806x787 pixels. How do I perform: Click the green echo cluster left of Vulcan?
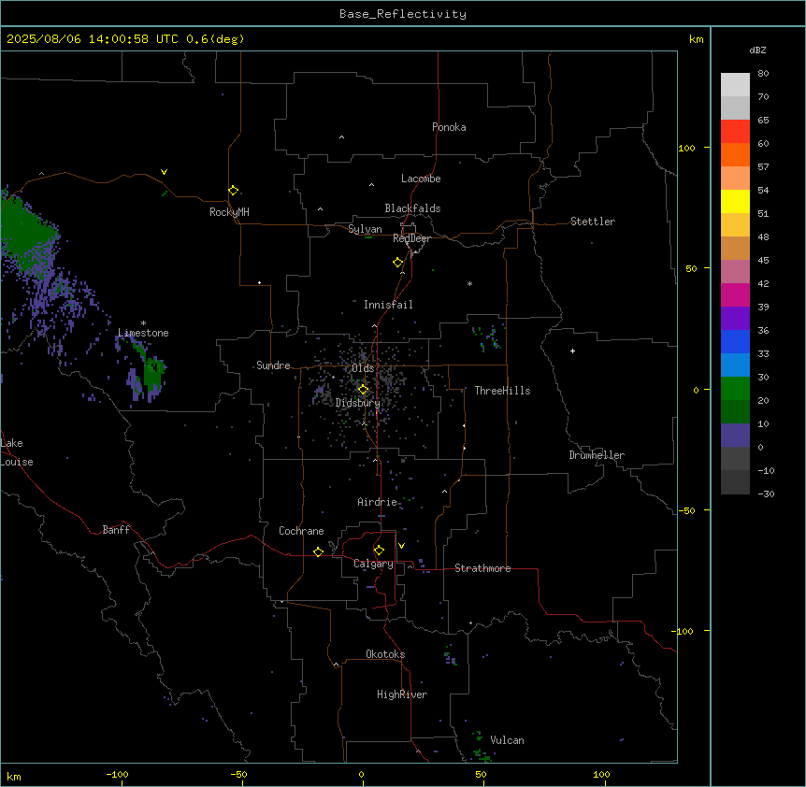[482, 753]
